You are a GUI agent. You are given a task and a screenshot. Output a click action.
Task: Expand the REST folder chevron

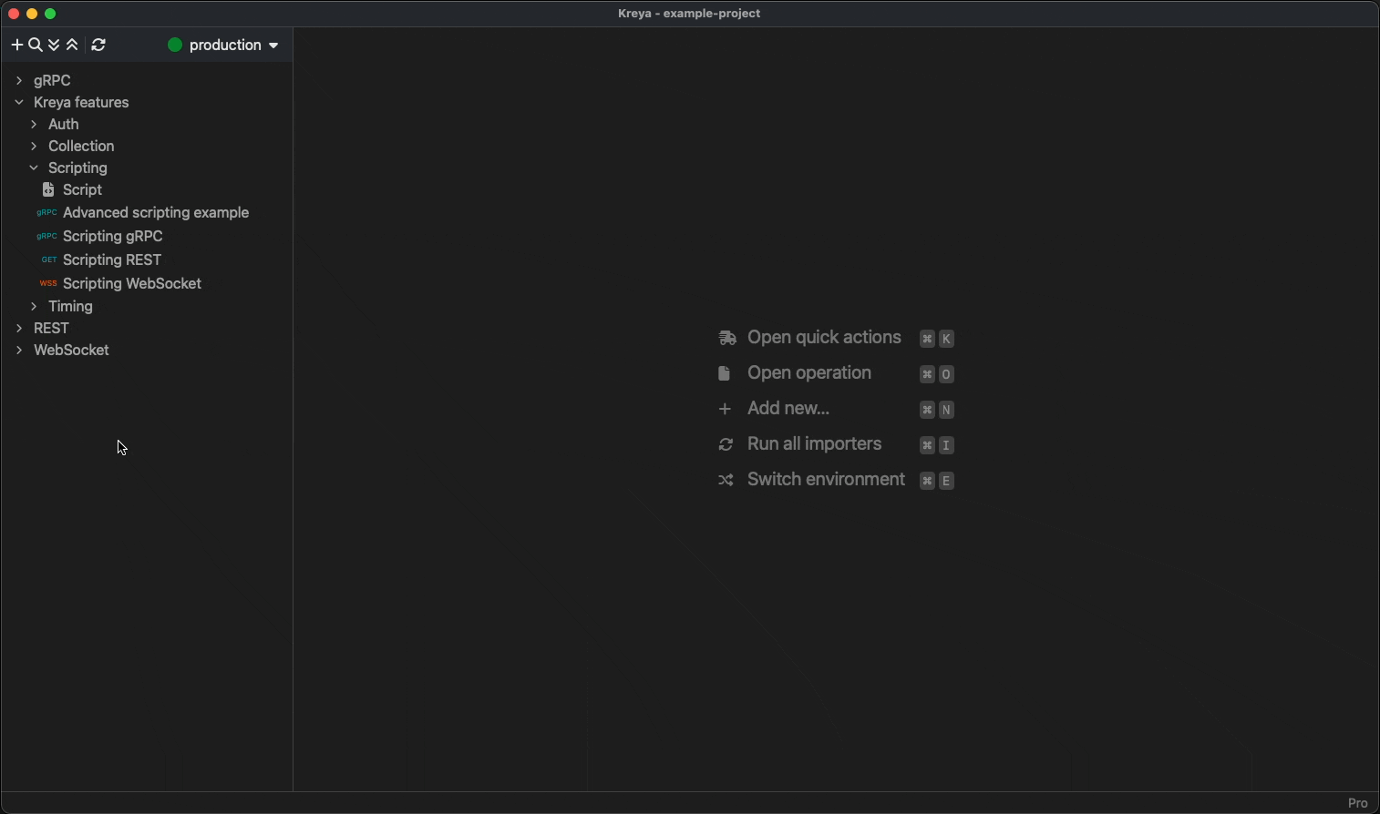[19, 329]
